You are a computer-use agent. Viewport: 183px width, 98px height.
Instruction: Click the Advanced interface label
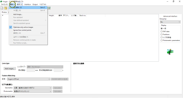[x=170, y=16]
